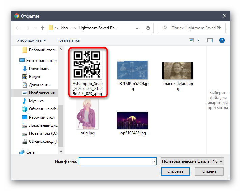
Task: Open Downloads in the navigation pane
Action: 35,69
